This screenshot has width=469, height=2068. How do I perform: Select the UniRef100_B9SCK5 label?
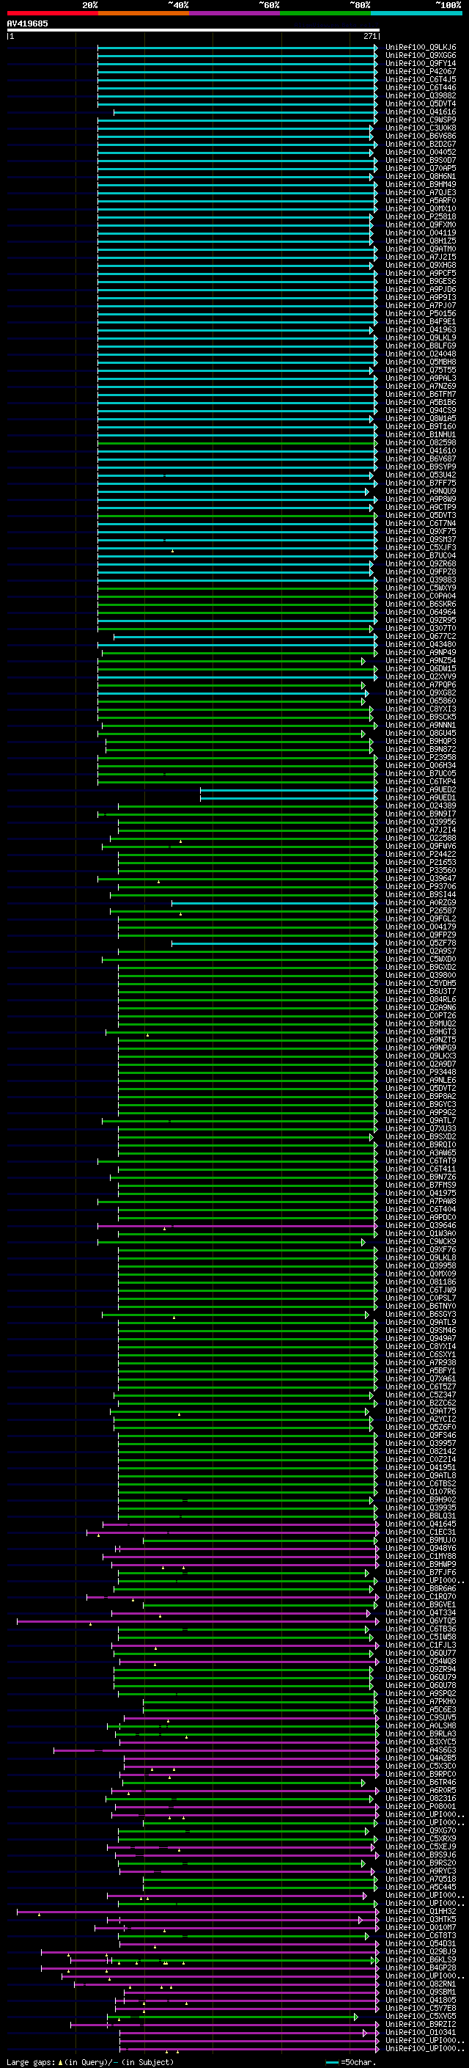pyautogui.click(x=421, y=717)
